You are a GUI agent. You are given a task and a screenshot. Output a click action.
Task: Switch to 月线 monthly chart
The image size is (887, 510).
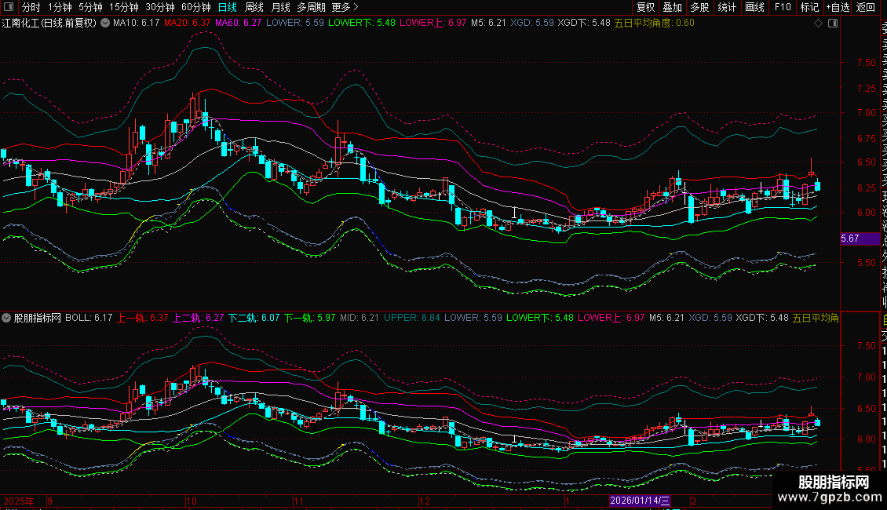click(x=280, y=7)
